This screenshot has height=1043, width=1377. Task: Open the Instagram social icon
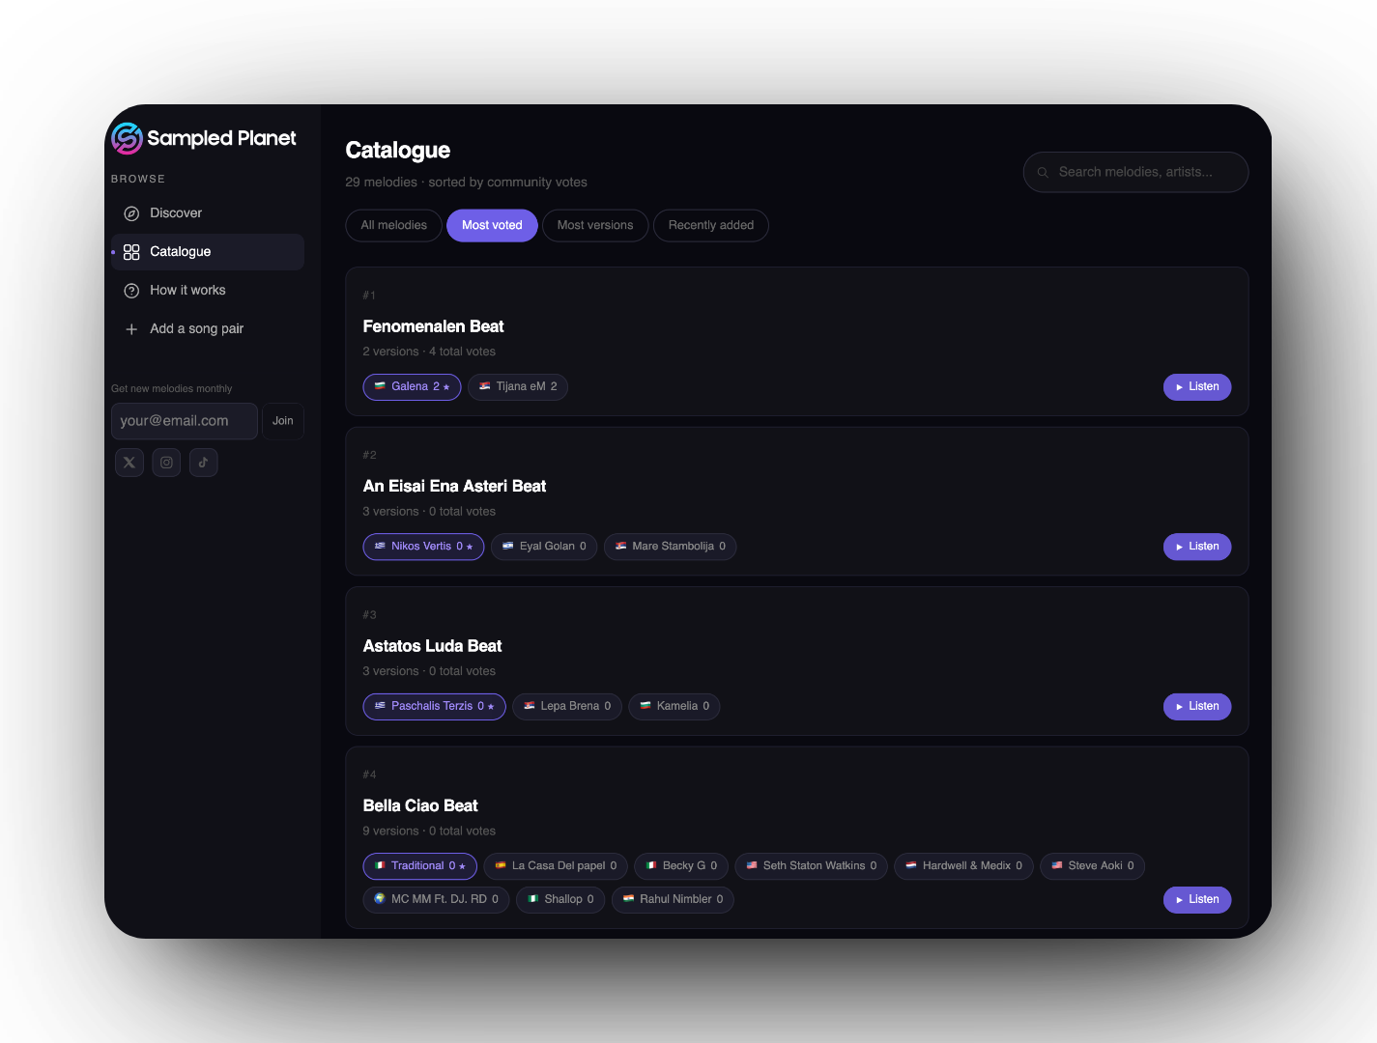pyautogui.click(x=166, y=463)
